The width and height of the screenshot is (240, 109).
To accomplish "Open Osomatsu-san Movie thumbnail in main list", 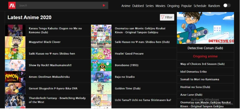I will pos(101,30).
